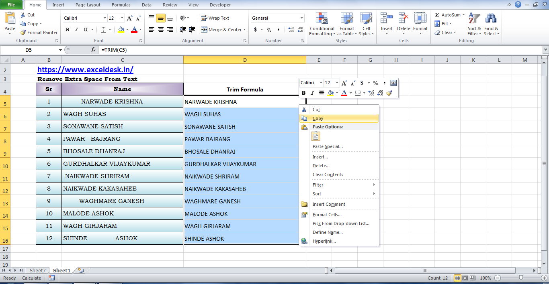Open the exceldesk.in hyperlink
The height and width of the screenshot is (284, 549).
(85, 69)
